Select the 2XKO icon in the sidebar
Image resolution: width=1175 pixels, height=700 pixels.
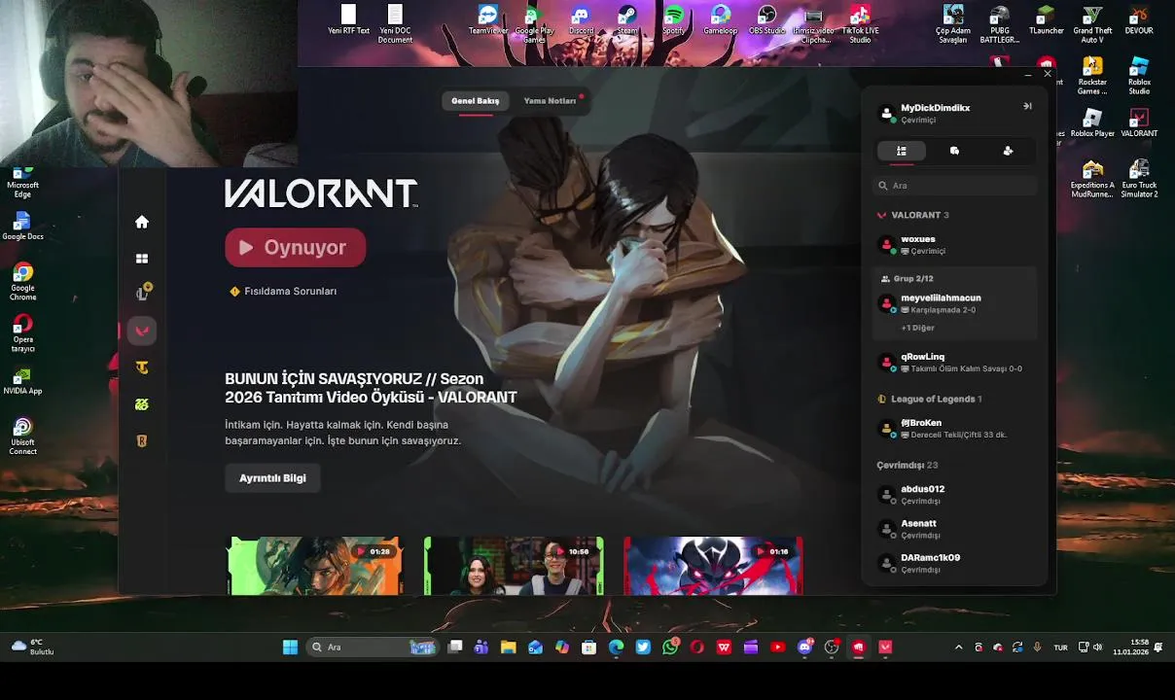click(x=142, y=404)
